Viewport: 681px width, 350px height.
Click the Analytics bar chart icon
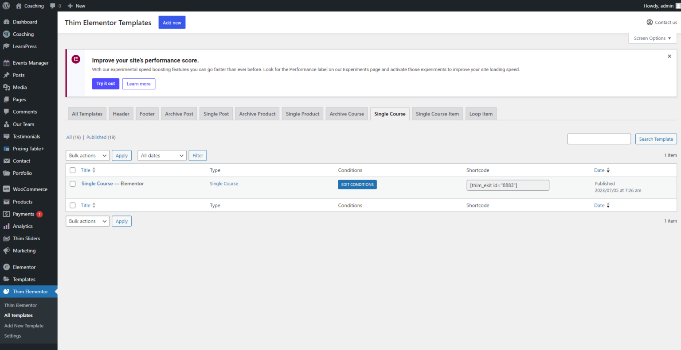pyautogui.click(x=6, y=226)
